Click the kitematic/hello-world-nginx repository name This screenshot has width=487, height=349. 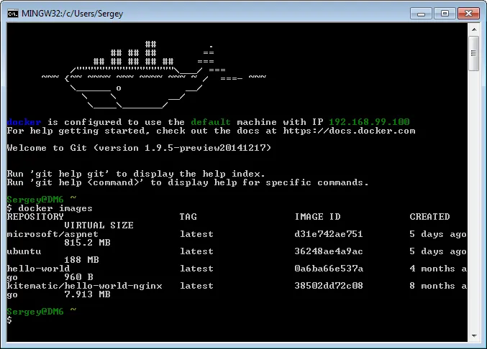[x=84, y=286]
